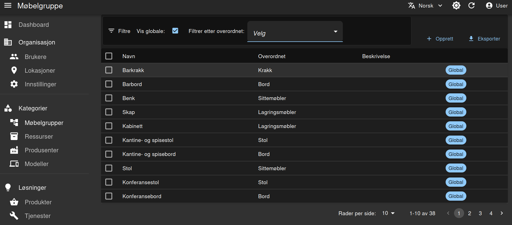The image size is (512, 225).
Task: Click the Opprett button
Action: [440, 39]
